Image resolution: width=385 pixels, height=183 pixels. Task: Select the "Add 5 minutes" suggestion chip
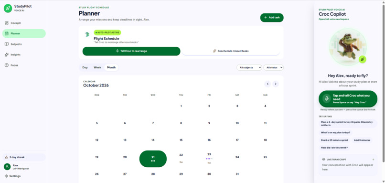point(362,140)
